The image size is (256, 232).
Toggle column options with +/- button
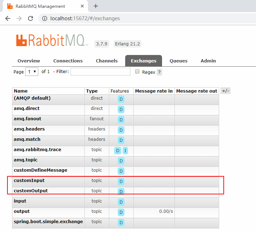225,91
